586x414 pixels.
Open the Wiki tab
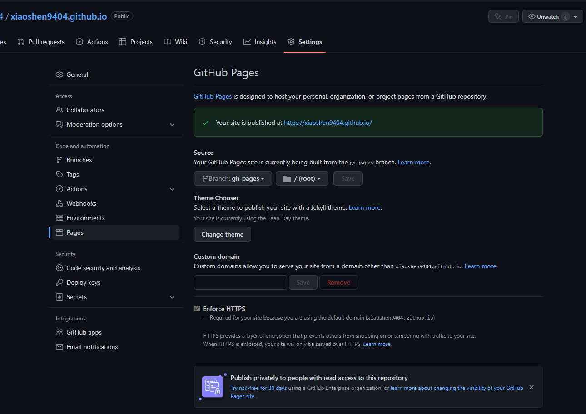click(x=176, y=42)
